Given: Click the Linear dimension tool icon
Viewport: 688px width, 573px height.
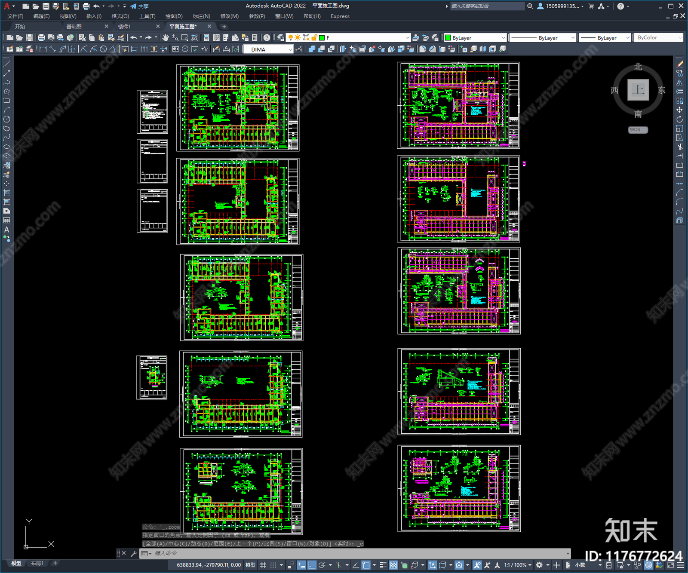Looking at the screenshot, I should click(x=43, y=49).
